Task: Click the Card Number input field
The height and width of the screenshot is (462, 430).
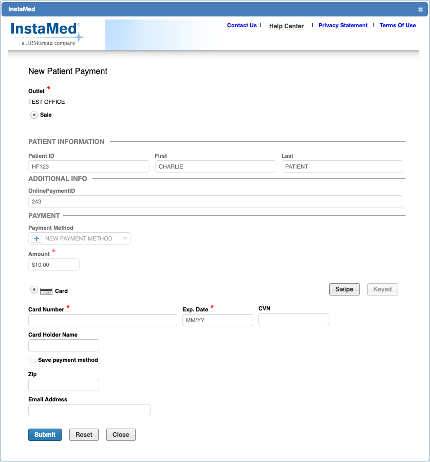Action: pos(102,320)
